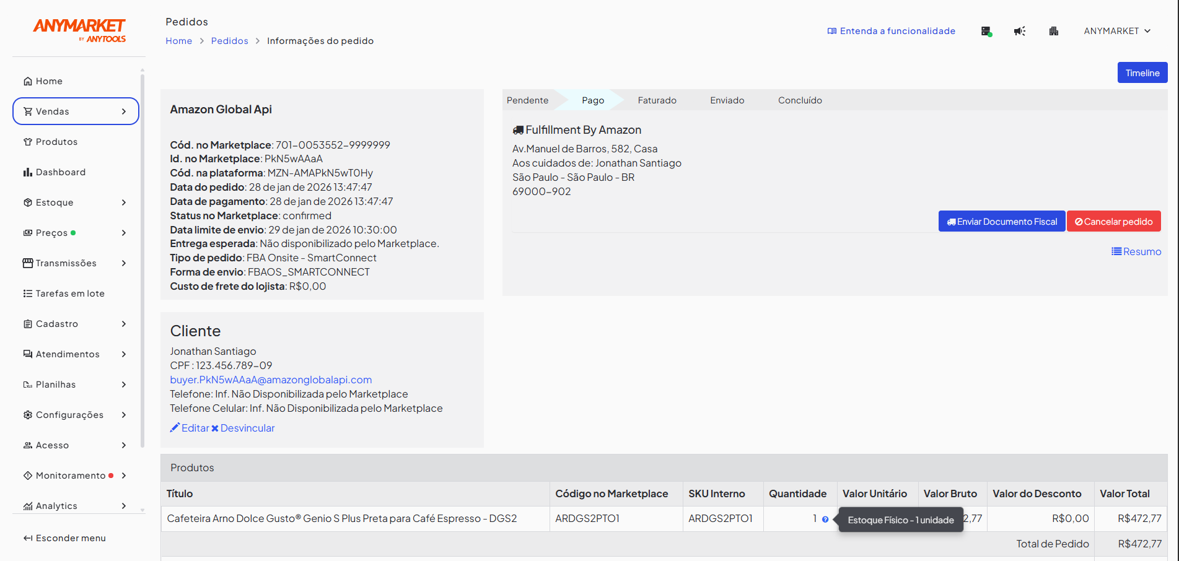
Task: Expand the Transmissões submenu arrow
Action: tap(124, 263)
